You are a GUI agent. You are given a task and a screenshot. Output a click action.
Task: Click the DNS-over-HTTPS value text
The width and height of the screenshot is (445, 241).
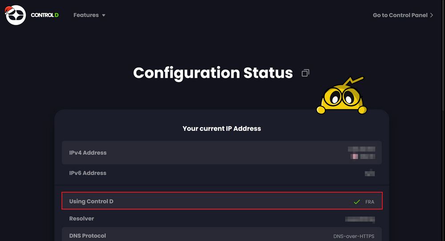coord(354,236)
